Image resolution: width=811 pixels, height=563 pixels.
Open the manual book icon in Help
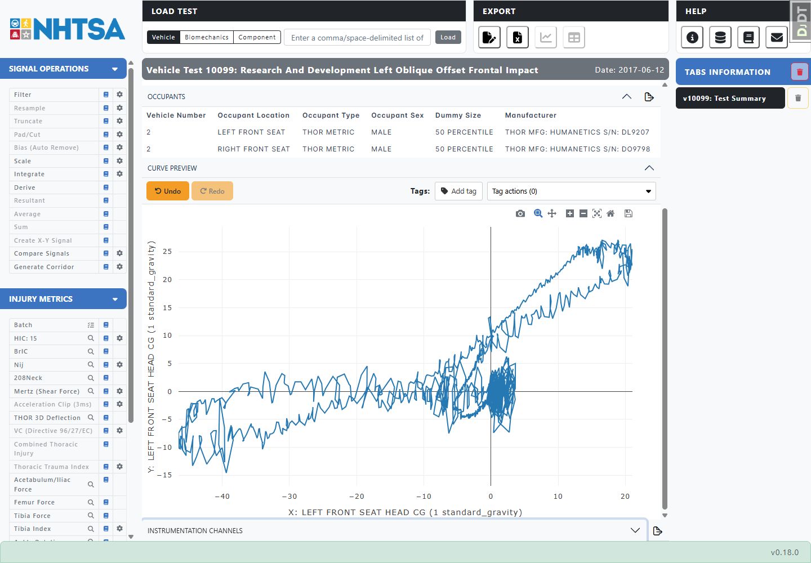coord(748,38)
